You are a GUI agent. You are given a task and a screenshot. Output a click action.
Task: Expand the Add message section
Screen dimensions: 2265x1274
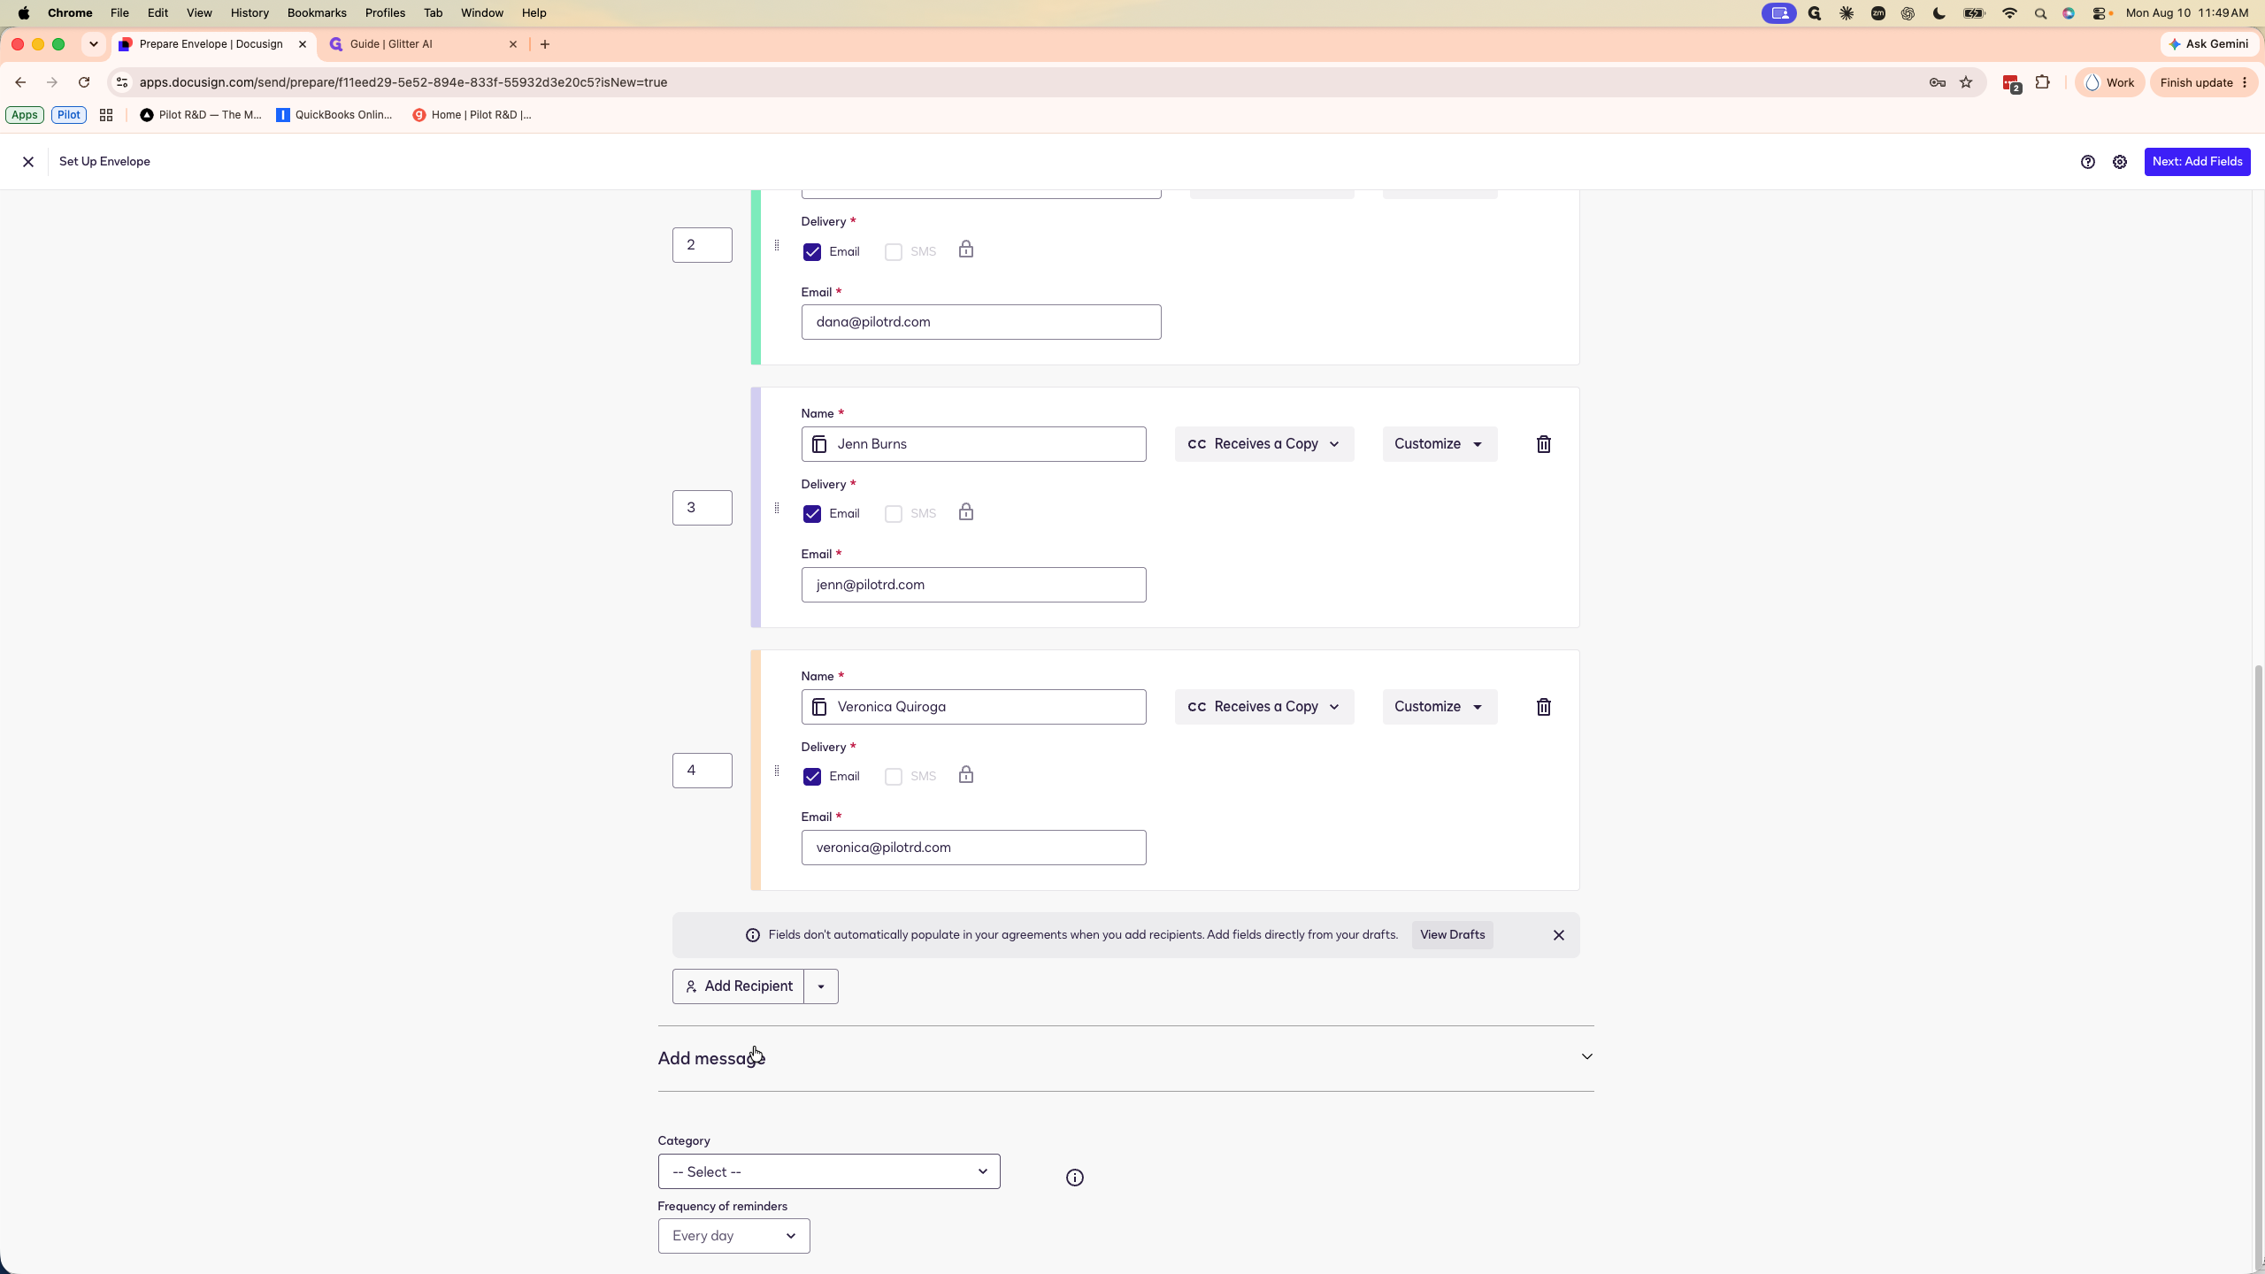pos(1125,1058)
